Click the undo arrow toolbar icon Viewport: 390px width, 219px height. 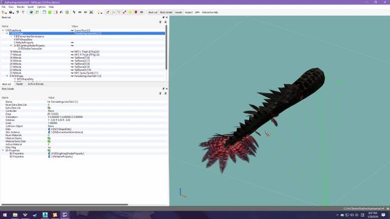point(18,12)
